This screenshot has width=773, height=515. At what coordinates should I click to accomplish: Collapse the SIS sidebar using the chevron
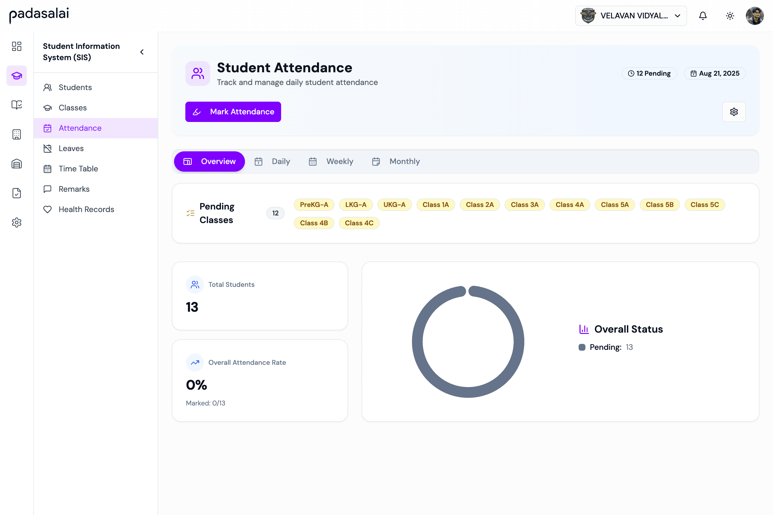pos(142,52)
